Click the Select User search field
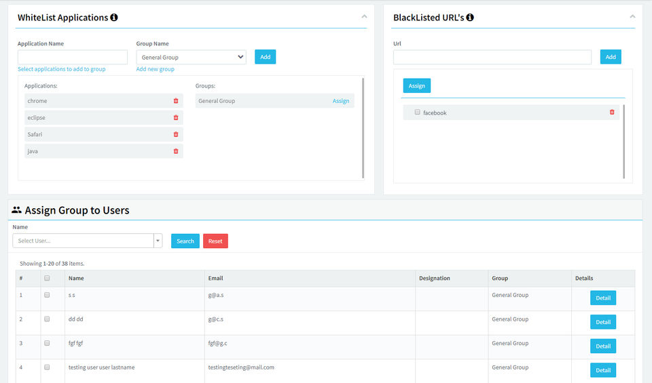Viewport: 652px width, 383px height. [83, 241]
